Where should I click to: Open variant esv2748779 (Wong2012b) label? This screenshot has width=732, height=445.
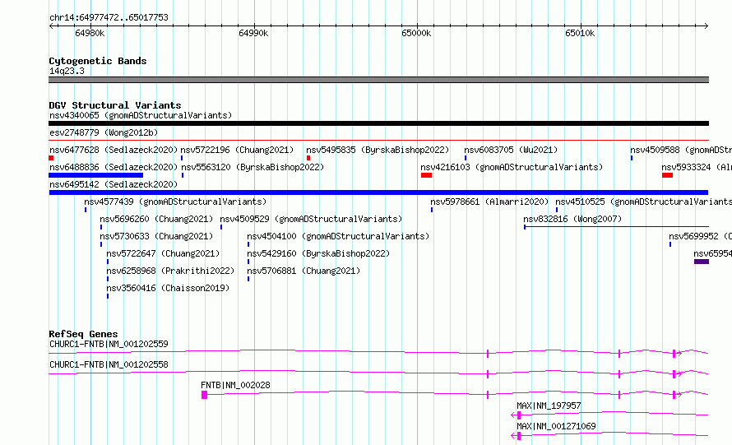pos(104,132)
